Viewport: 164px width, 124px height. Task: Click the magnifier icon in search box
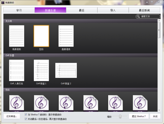click(138, 16)
